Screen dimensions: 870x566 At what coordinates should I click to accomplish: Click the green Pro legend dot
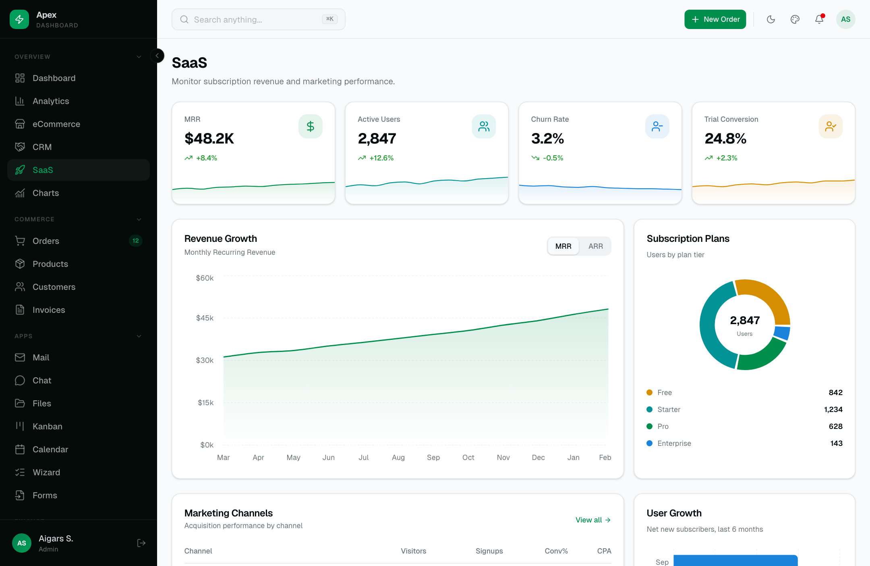[x=649, y=427]
